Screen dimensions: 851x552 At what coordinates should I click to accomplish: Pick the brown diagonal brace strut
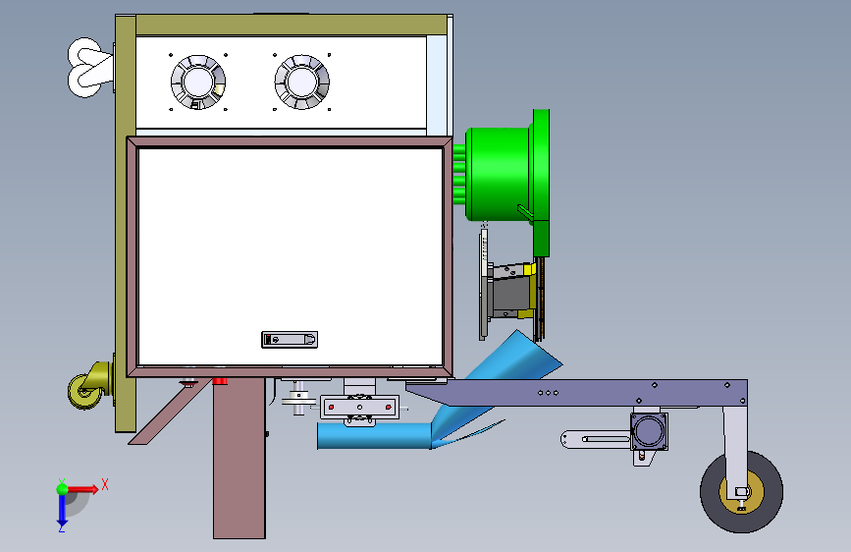[170, 412]
